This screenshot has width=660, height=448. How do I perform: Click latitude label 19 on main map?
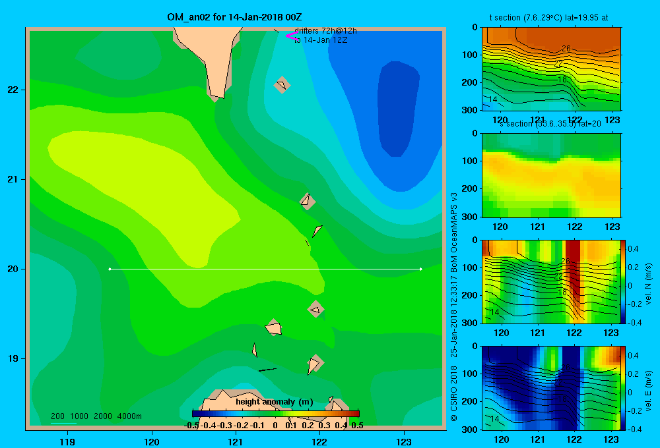point(13,358)
